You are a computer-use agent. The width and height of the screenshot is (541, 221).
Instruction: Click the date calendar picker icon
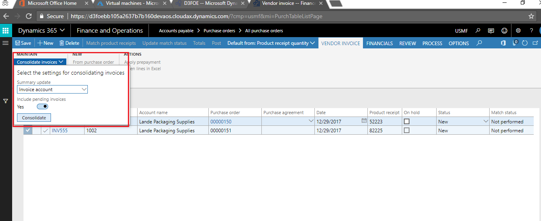364,121
